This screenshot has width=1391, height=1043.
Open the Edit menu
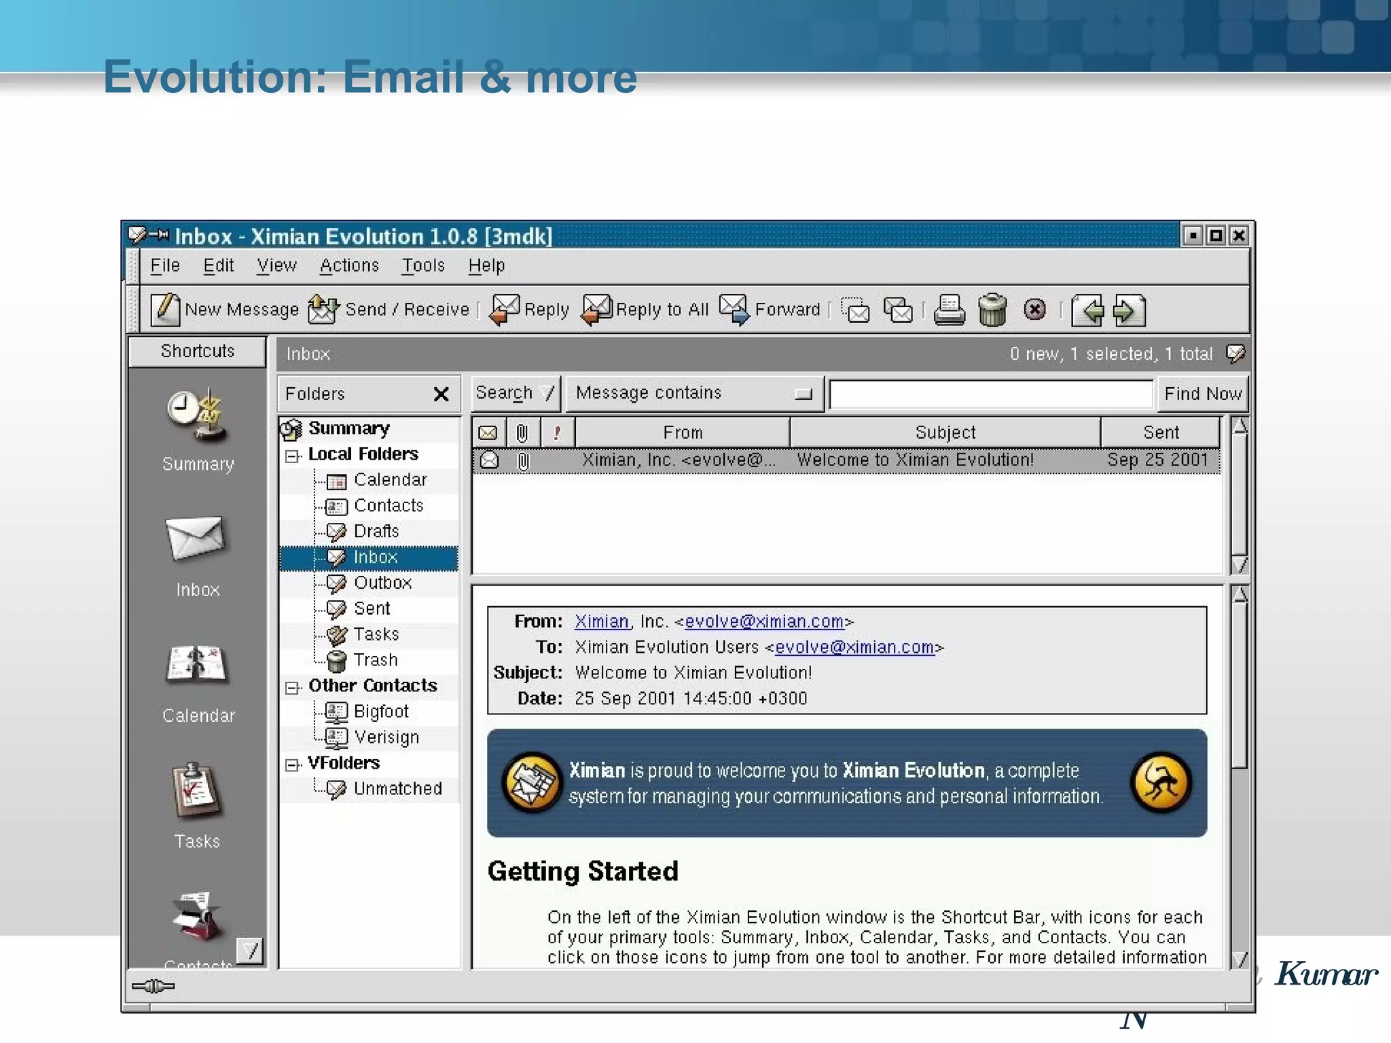tap(219, 266)
